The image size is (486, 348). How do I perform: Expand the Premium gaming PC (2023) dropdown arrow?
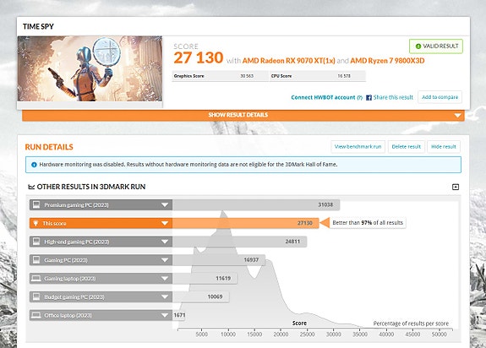165,204
